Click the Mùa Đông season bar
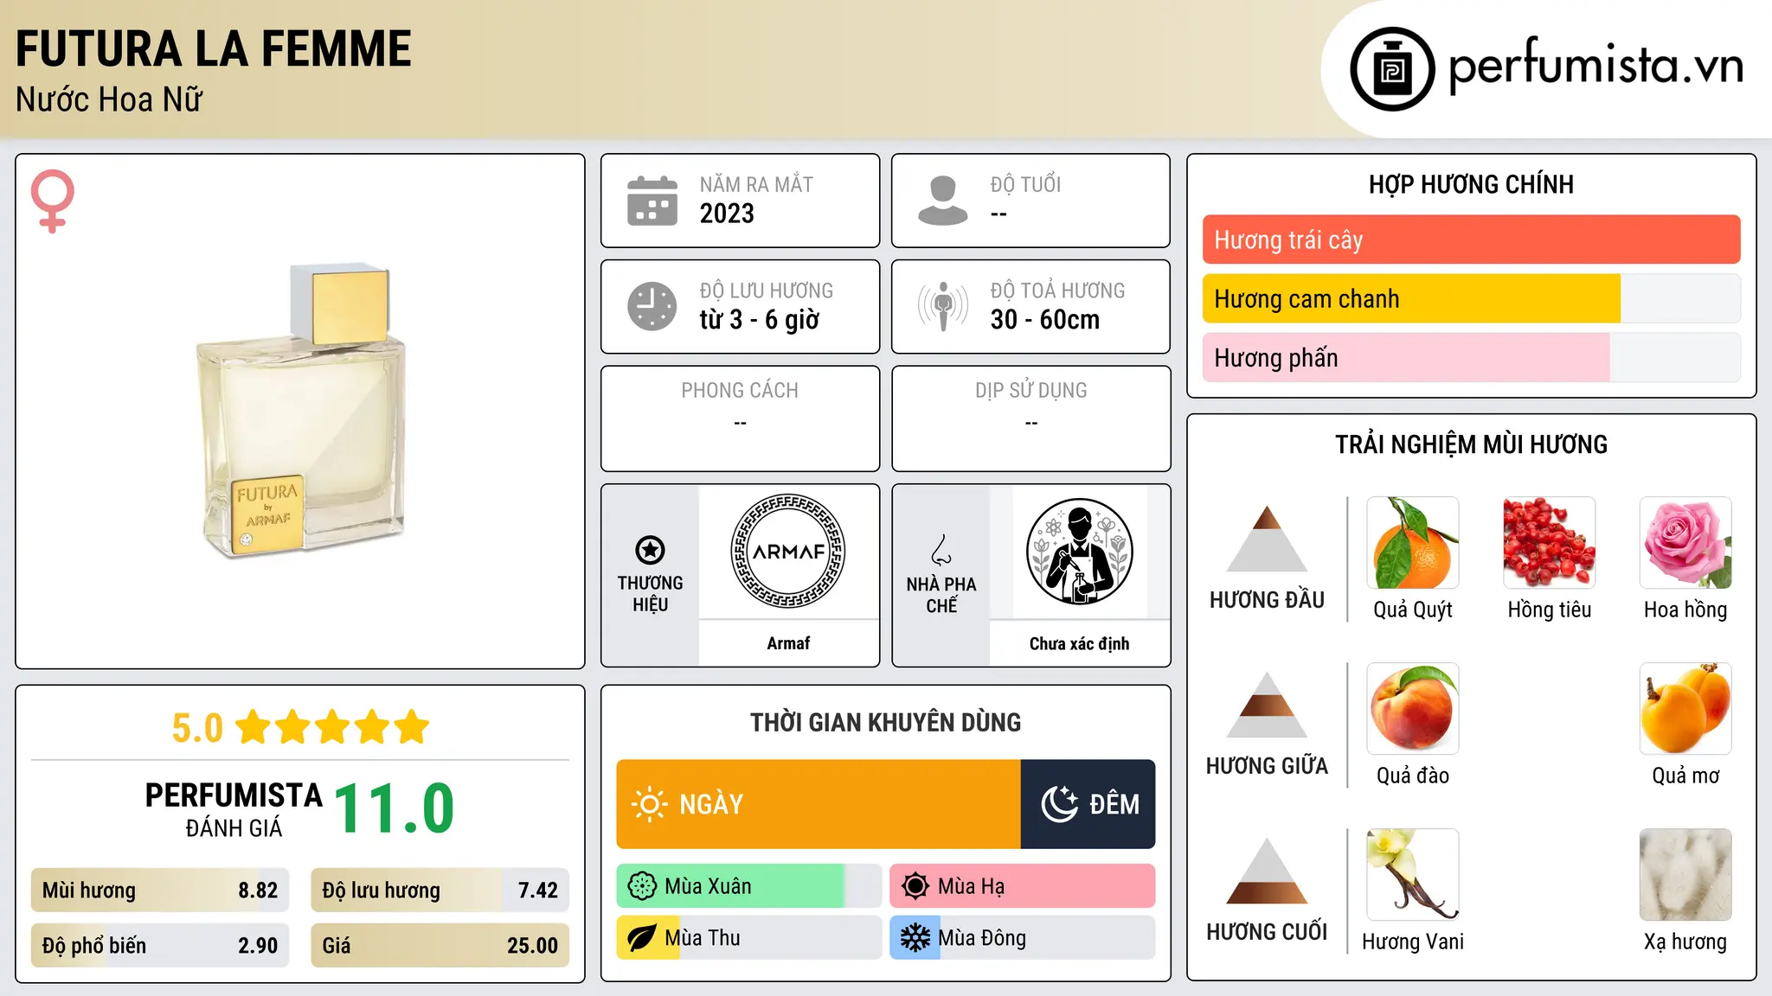The image size is (1772, 996). coord(1022,938)
